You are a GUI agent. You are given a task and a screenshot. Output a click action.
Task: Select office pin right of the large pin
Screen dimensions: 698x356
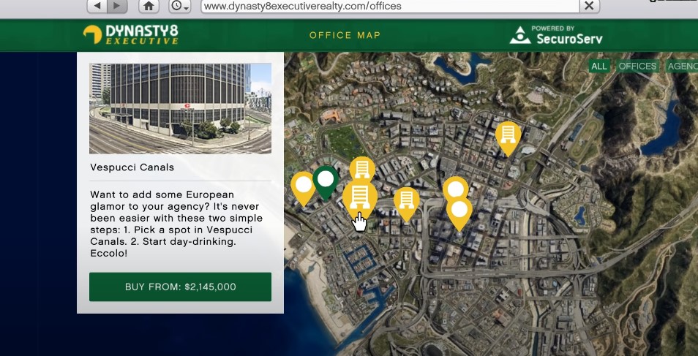coord(406,202)
